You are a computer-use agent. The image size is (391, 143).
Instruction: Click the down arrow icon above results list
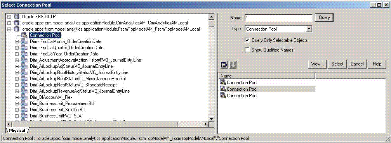pos(233,65)
